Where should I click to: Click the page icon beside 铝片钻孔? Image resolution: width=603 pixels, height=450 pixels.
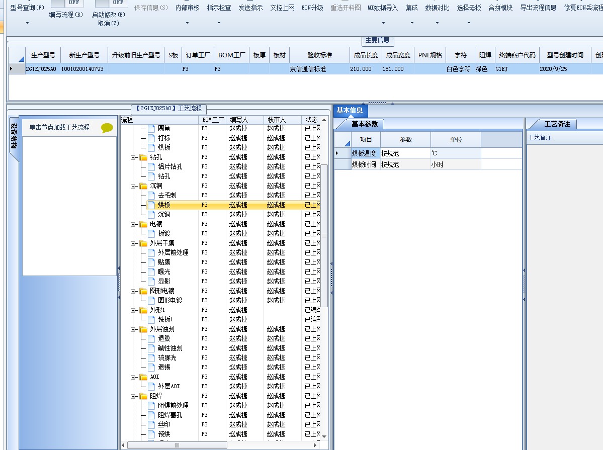click(151, 167)
